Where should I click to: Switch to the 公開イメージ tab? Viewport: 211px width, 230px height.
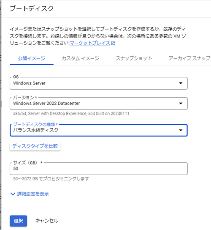tap(32, 58)
